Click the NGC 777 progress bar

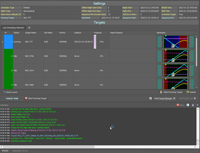(95, 42)
